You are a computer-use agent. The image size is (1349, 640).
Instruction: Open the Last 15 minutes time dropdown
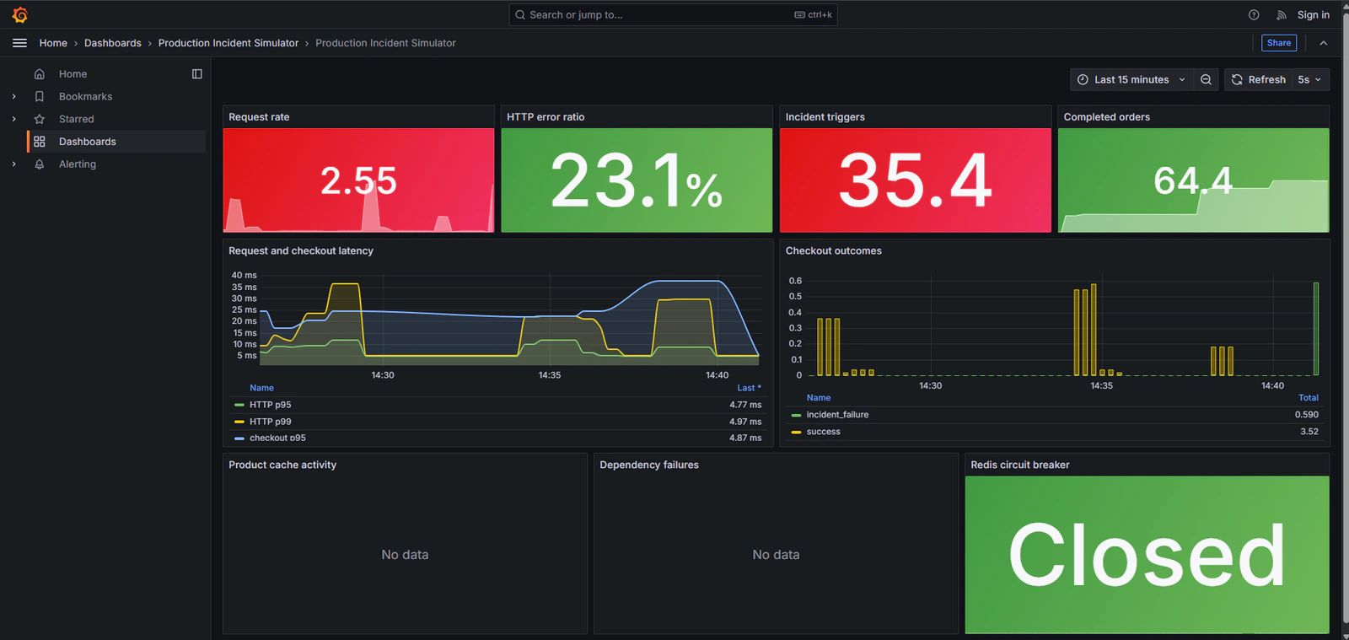click(x=1131, y=79)
